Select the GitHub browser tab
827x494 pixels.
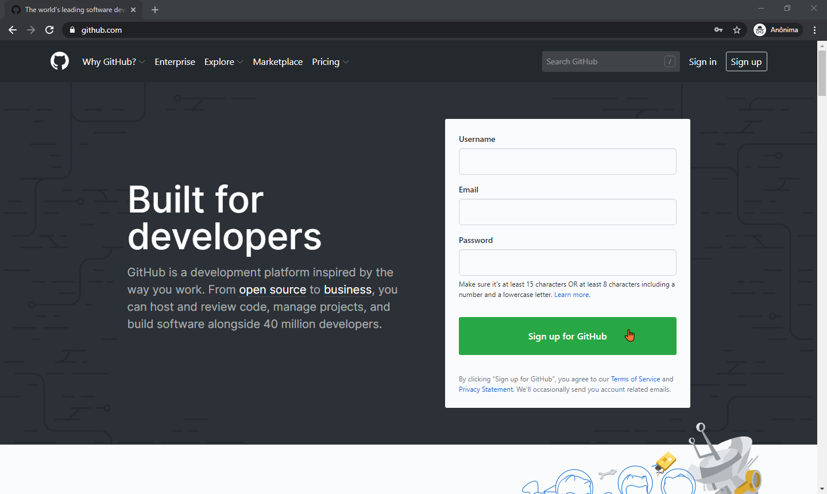coord(74,10)
